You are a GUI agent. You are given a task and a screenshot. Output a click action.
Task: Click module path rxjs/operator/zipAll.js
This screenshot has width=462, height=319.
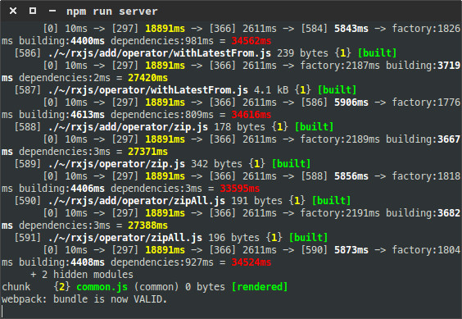[125, 238]
